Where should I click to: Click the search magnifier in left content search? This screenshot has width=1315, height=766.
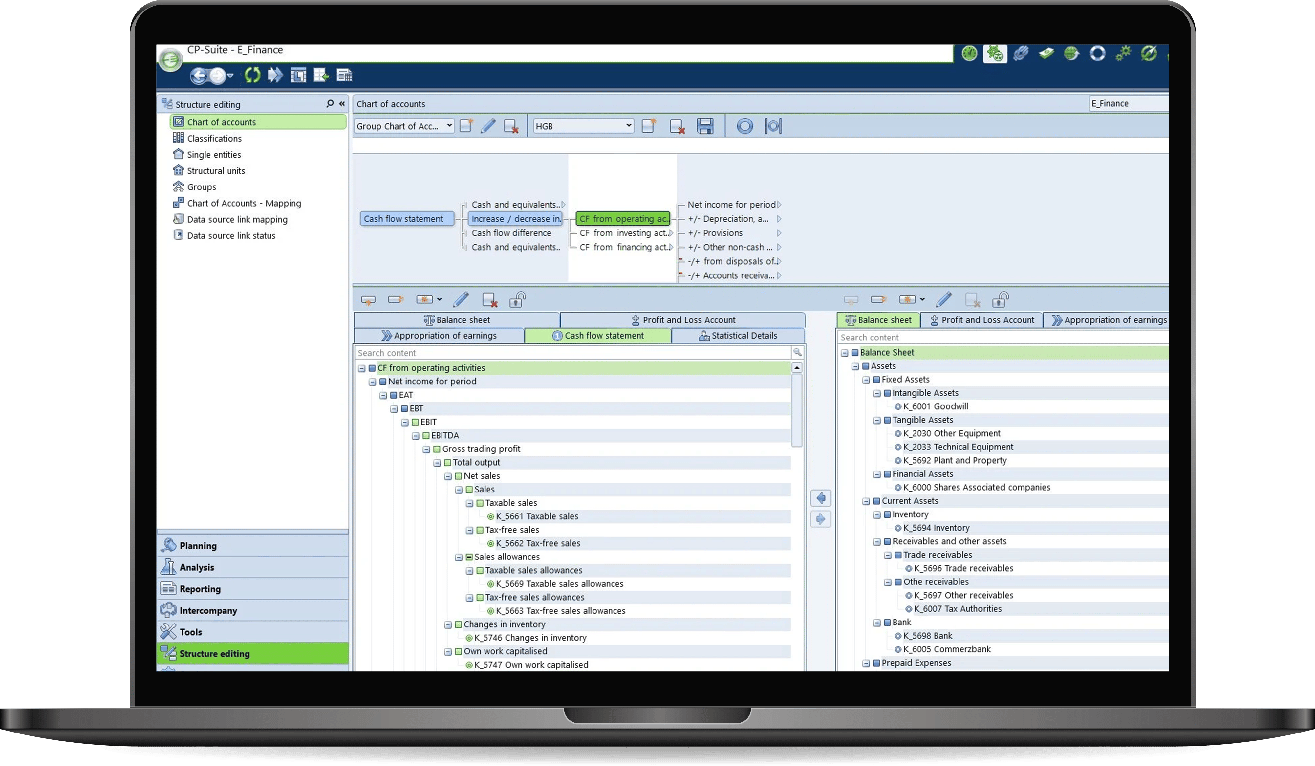click(x=797, y=352)
